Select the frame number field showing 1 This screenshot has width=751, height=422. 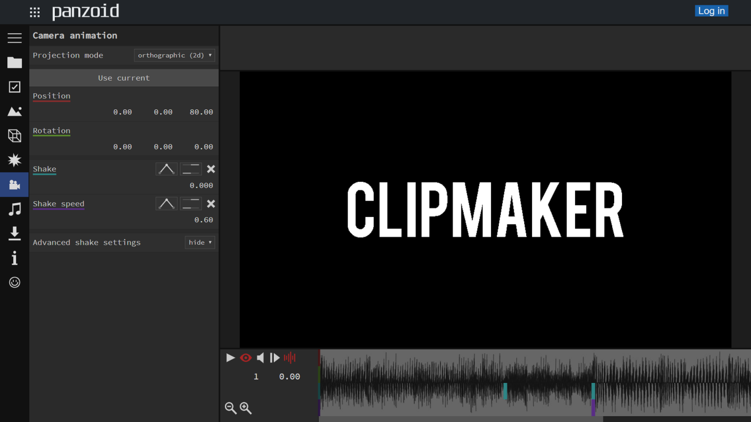[x=256, y=377]
